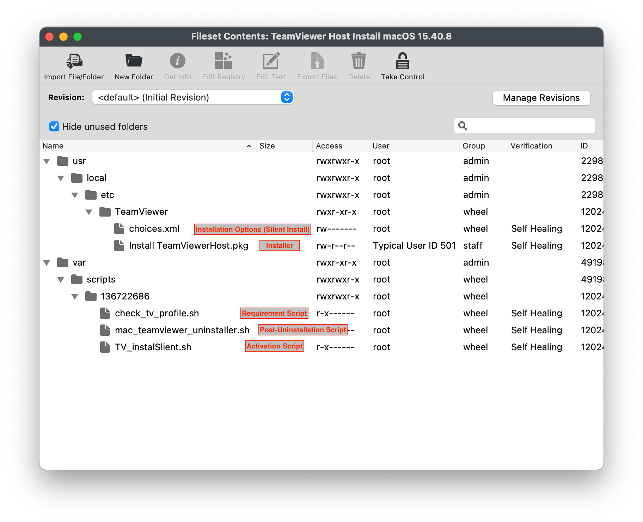The image size is (643, 522).
Task: Open Get Info toolbar icon
Action: click(177, 61)
